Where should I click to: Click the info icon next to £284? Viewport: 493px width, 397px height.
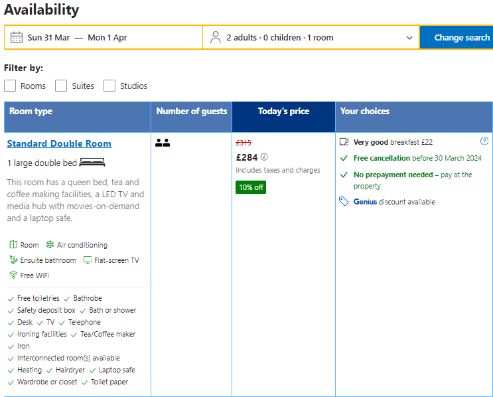coord(264,157)
